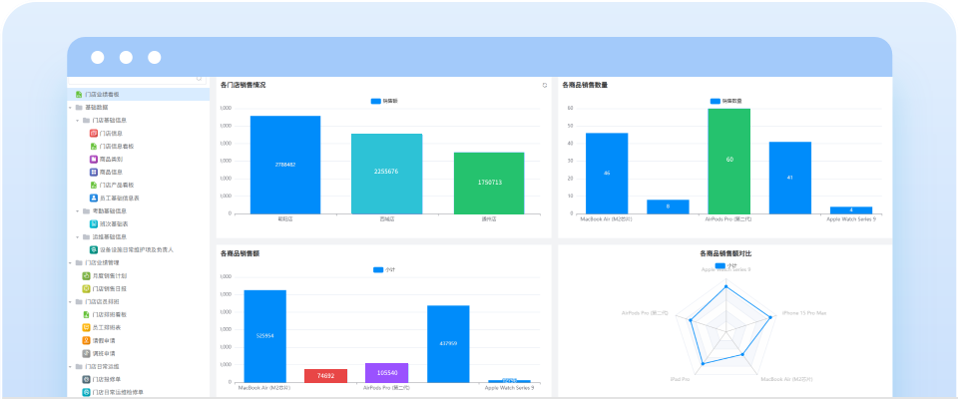Open the 门店业绩看板 dashboard icon

78,94
